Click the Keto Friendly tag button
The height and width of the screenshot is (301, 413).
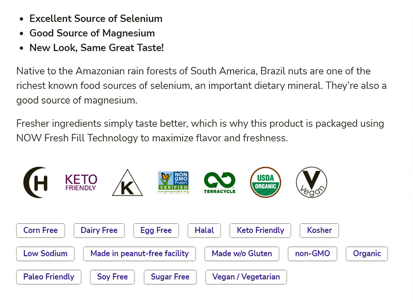[260, 230]
